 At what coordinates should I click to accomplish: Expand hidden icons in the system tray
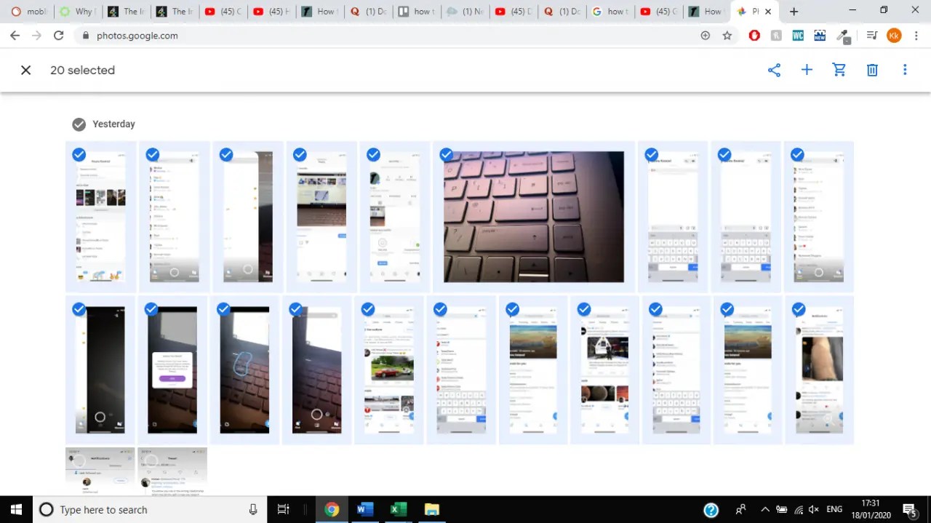[765, 509]
